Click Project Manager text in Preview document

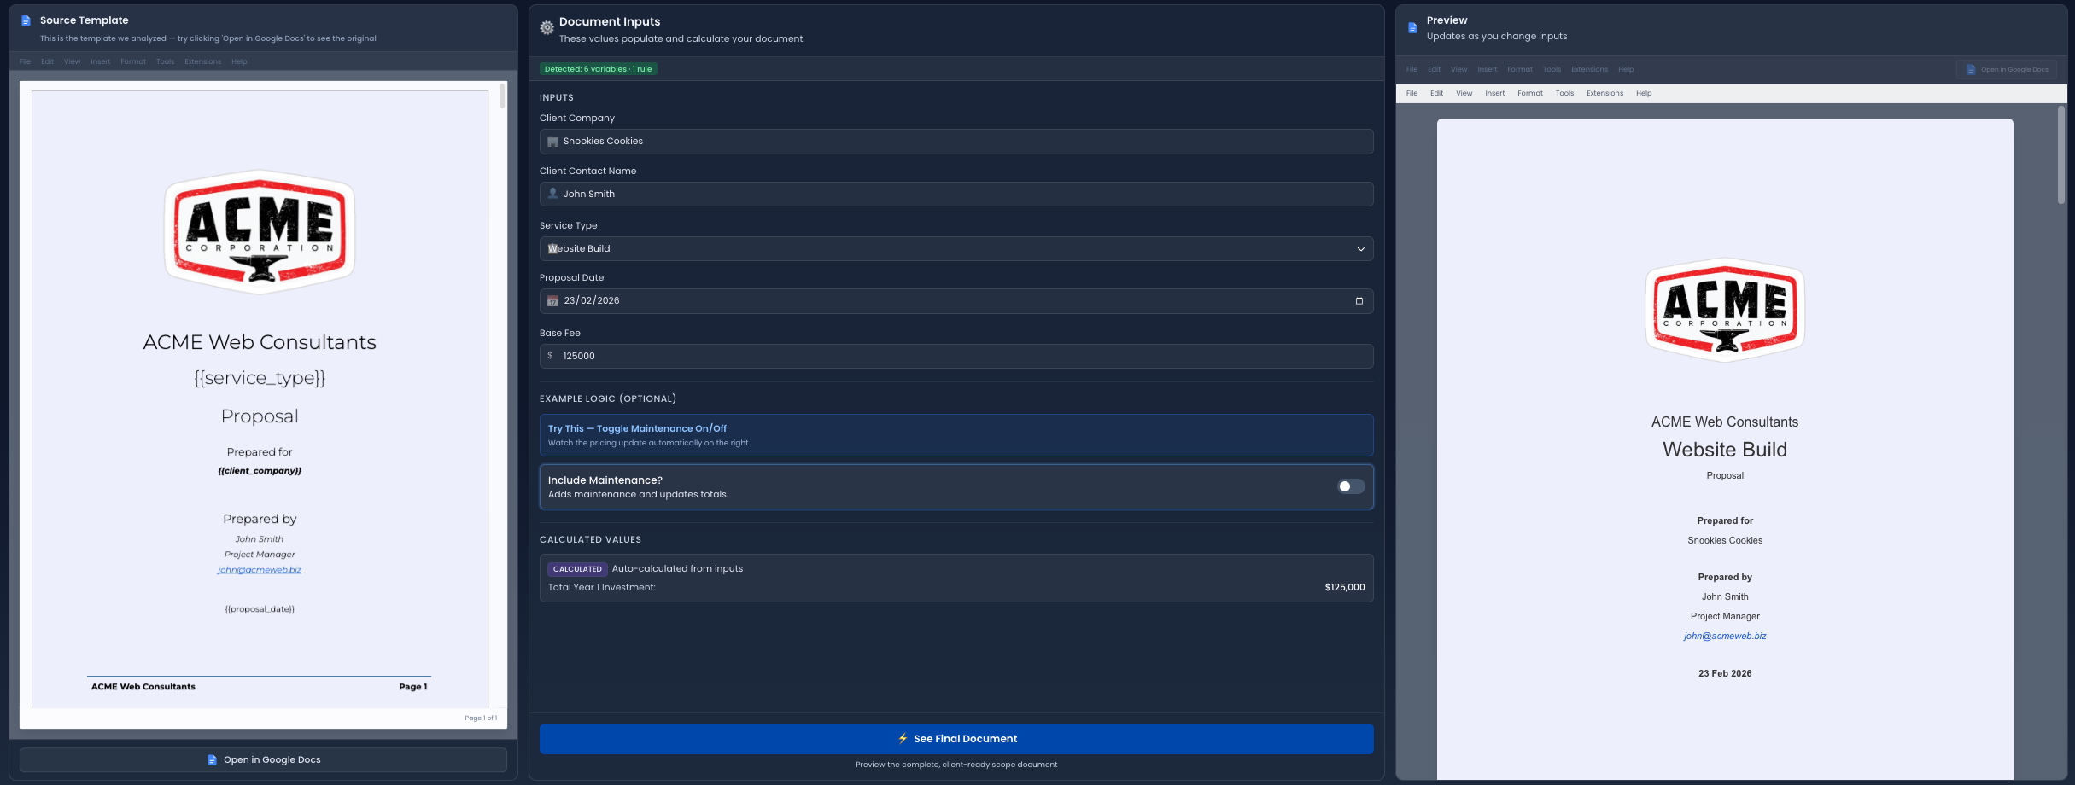click(1725, 617)
